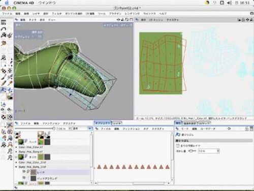Click the layer opacity slider handle
The width and height of the screenshot is (254, 191).
(54, 129)
